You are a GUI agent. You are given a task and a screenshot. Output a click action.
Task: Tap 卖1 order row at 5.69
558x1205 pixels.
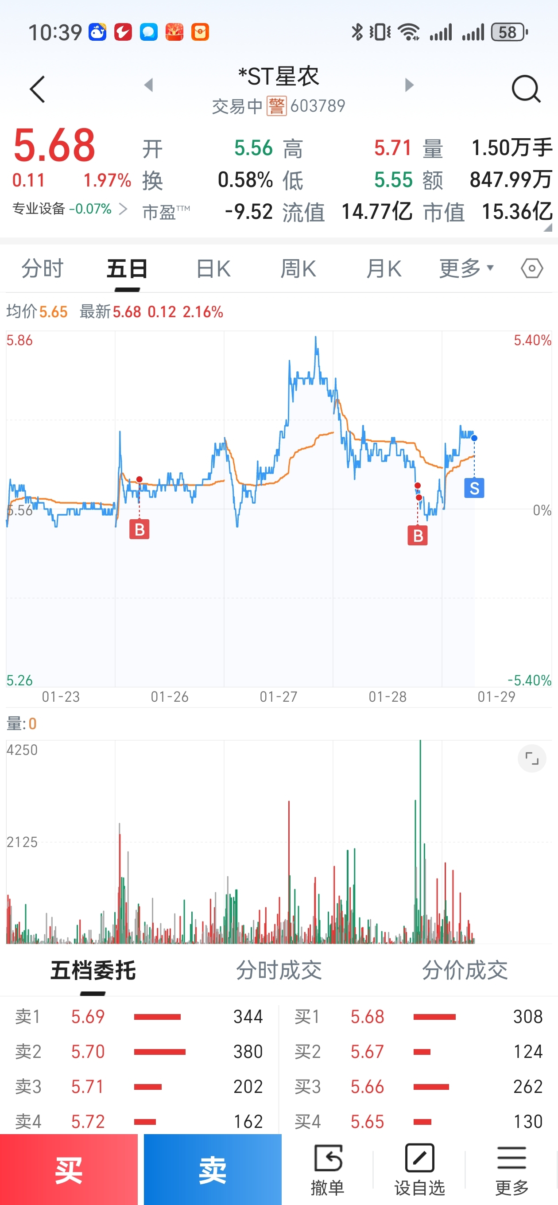point(139,1016)
